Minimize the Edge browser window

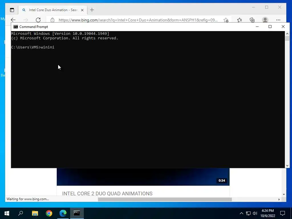click(x=254, y=7)
